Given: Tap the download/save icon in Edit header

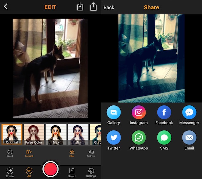Looking at the screenshot, I should click(x=80, y=6).
